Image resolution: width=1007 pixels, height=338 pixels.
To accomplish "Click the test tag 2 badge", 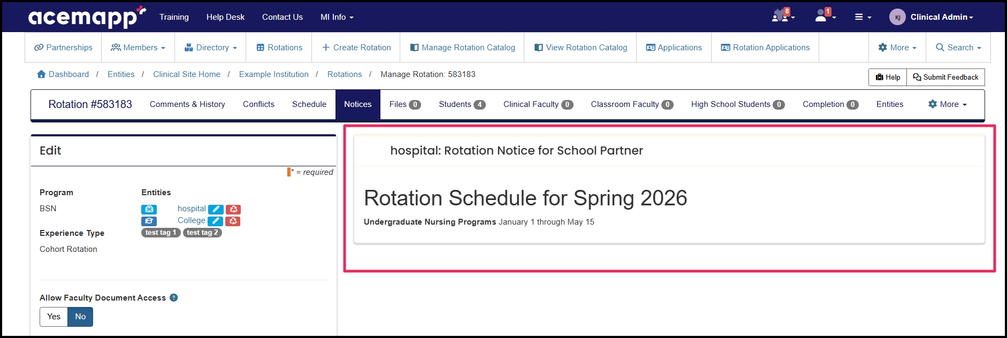I will (x=202, y=233).
